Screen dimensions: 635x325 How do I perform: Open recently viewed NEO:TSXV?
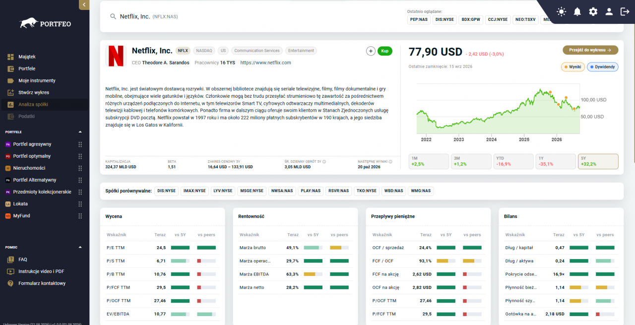pyautogui.click(x=525, y=20)
